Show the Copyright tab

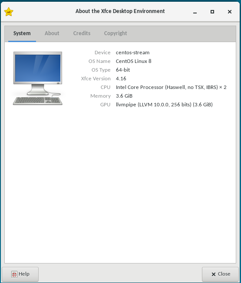[x=116, y=33]
